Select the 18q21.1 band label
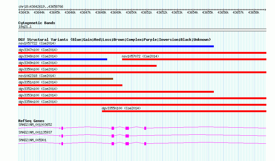The height and width of the screenshot is (161, 275). click(25, 27)
